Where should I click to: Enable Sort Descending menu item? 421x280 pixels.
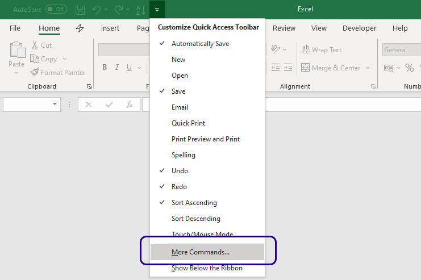pyautogui.click(x=207, y=219)
